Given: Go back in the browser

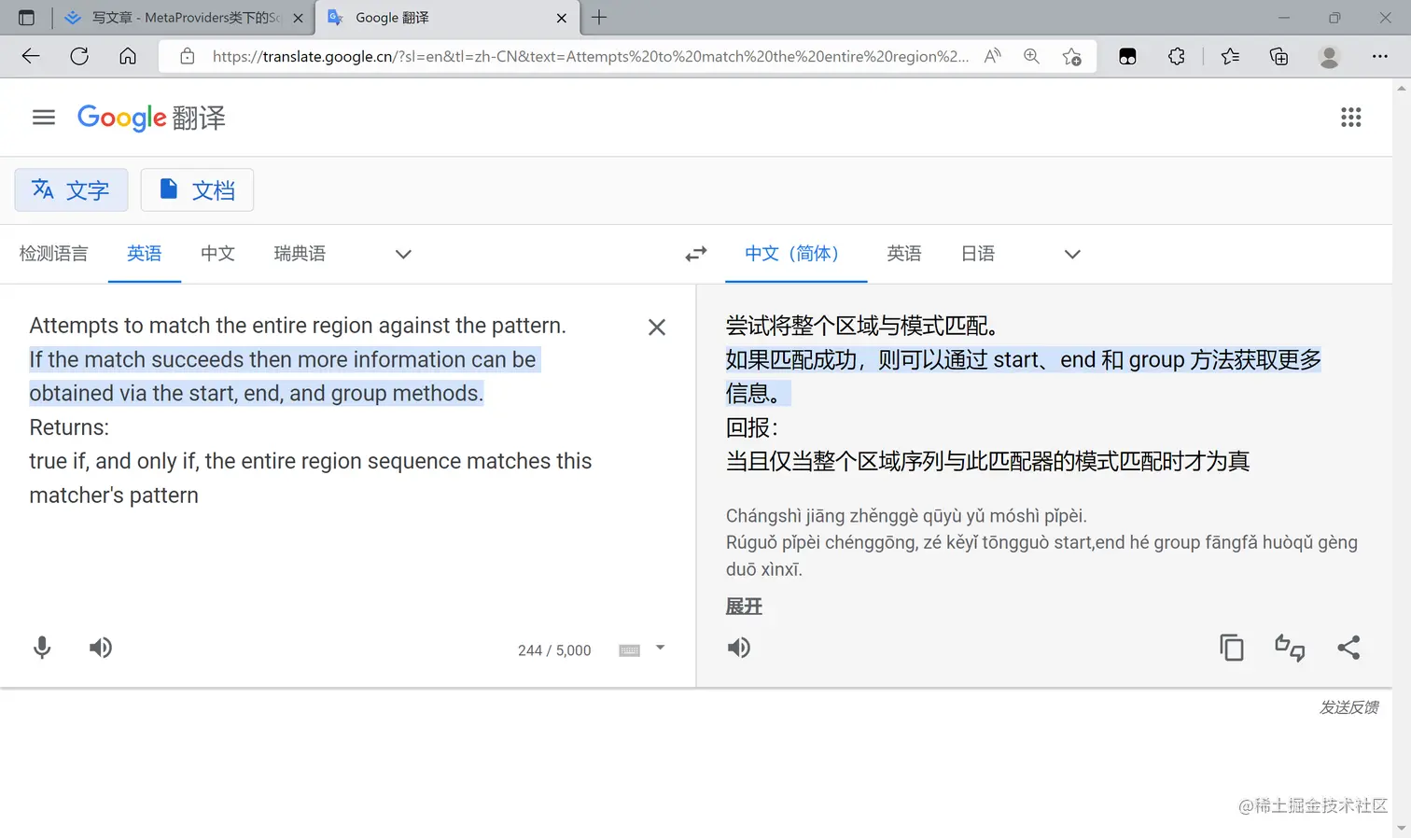Looking at the screenshot, I should point(31,56).
